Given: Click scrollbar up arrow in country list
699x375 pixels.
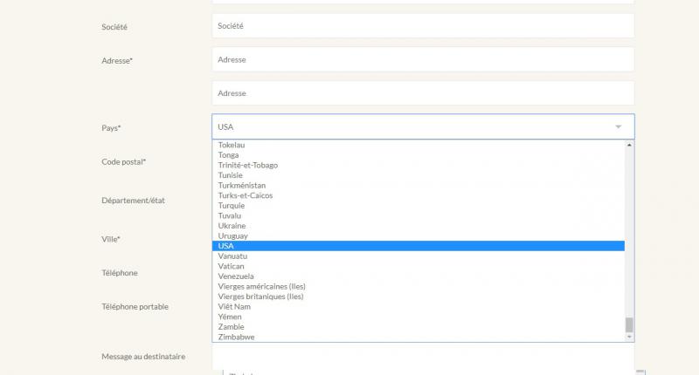Looking at the screenshot, I should tap(629, 146).
